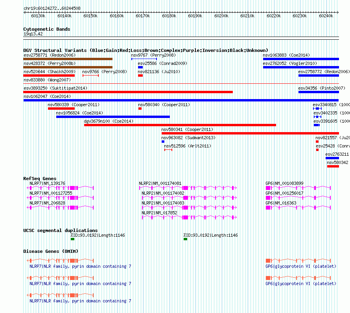Select the nsv428372 (Perry2008b) variant label
Viewport: 350px width, 313px height.
click(x=50, y=63)
